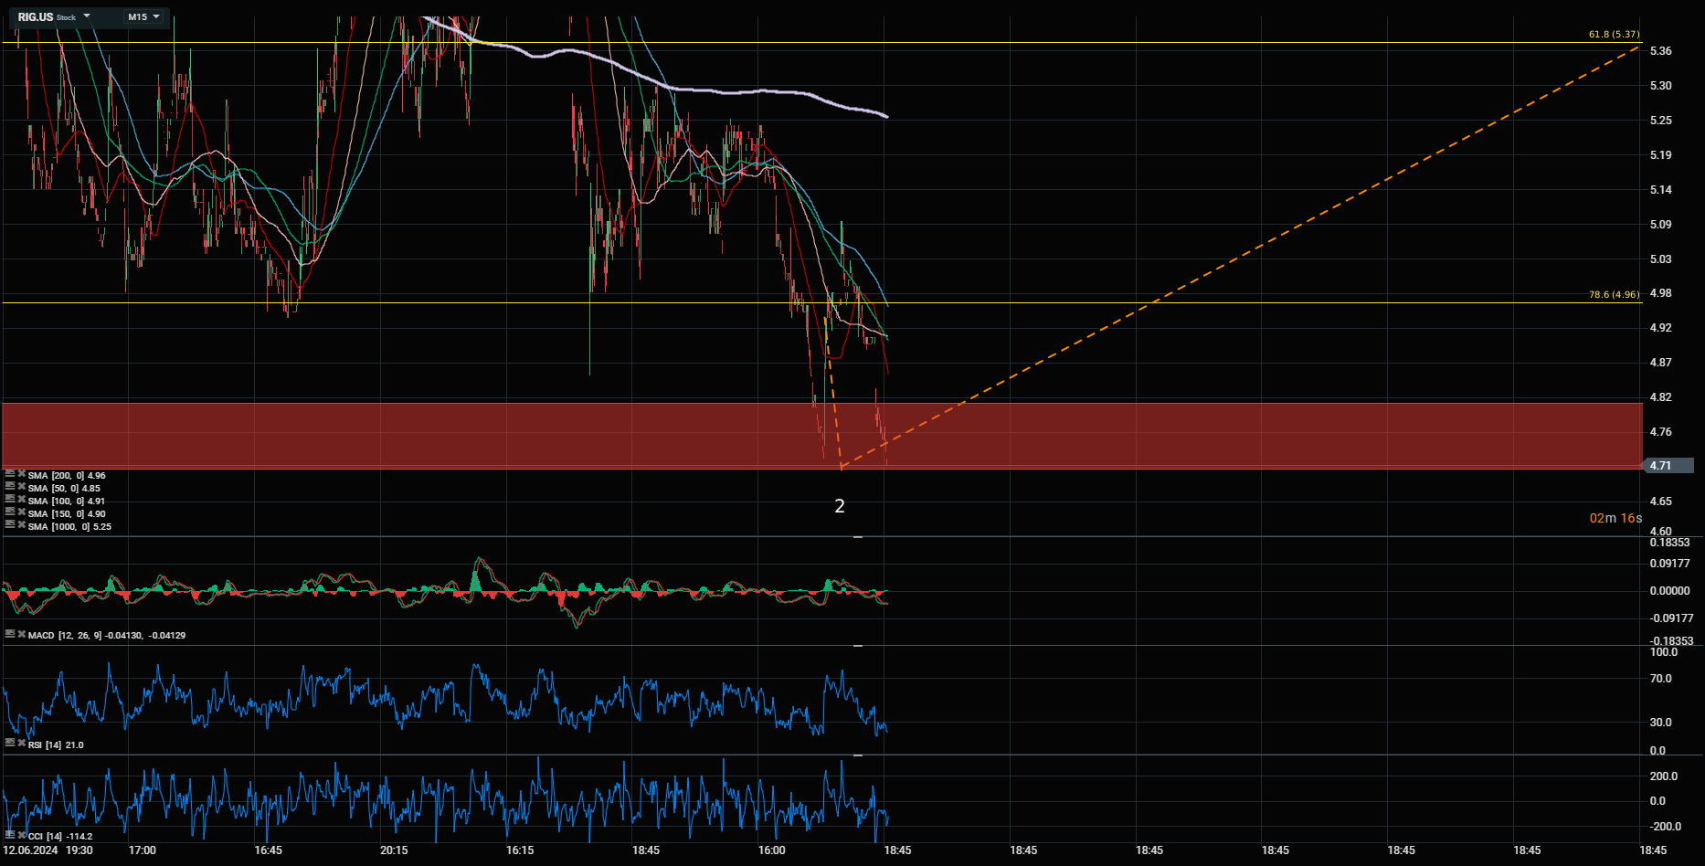Open MACD indicator settings icon

[10, 634]
